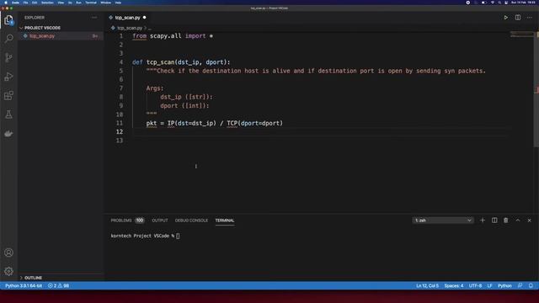
Task: Open errors and warnings count in status bar
Action: click(x=58, y=286)
